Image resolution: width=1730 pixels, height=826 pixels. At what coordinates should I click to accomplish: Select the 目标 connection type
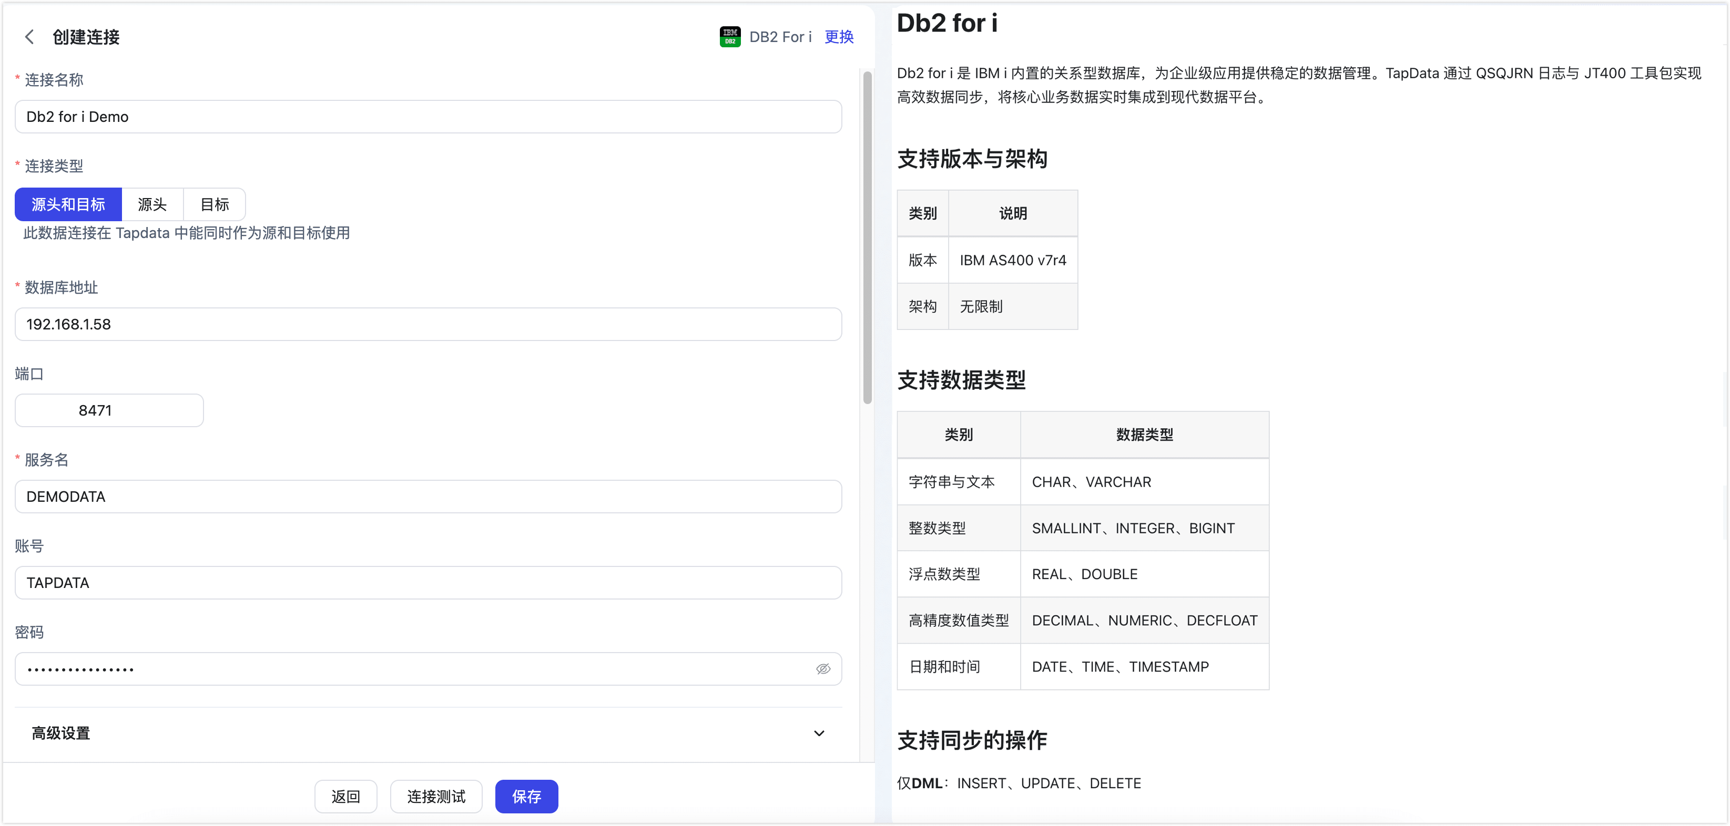213,204
